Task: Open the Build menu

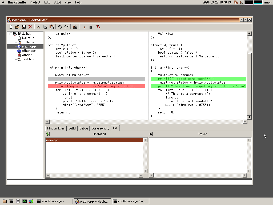Action: pos(57,2)
